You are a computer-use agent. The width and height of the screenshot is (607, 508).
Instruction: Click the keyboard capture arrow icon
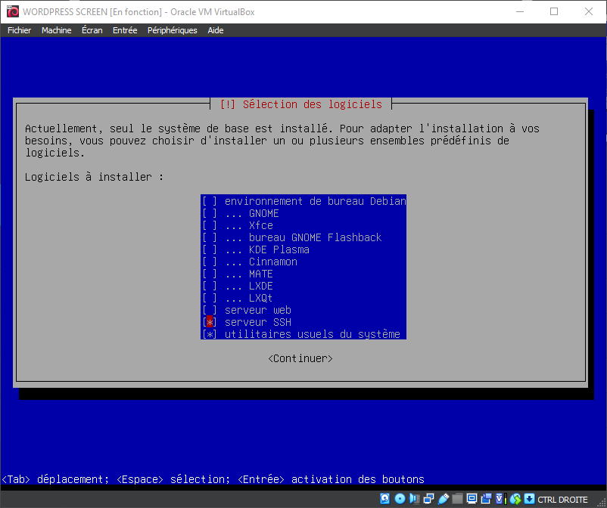click(x=529, y=499)
